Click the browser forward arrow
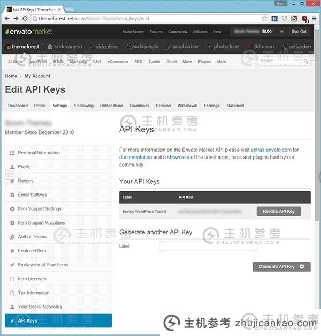This screenshot has width=321, height=336. pos(16,19)
